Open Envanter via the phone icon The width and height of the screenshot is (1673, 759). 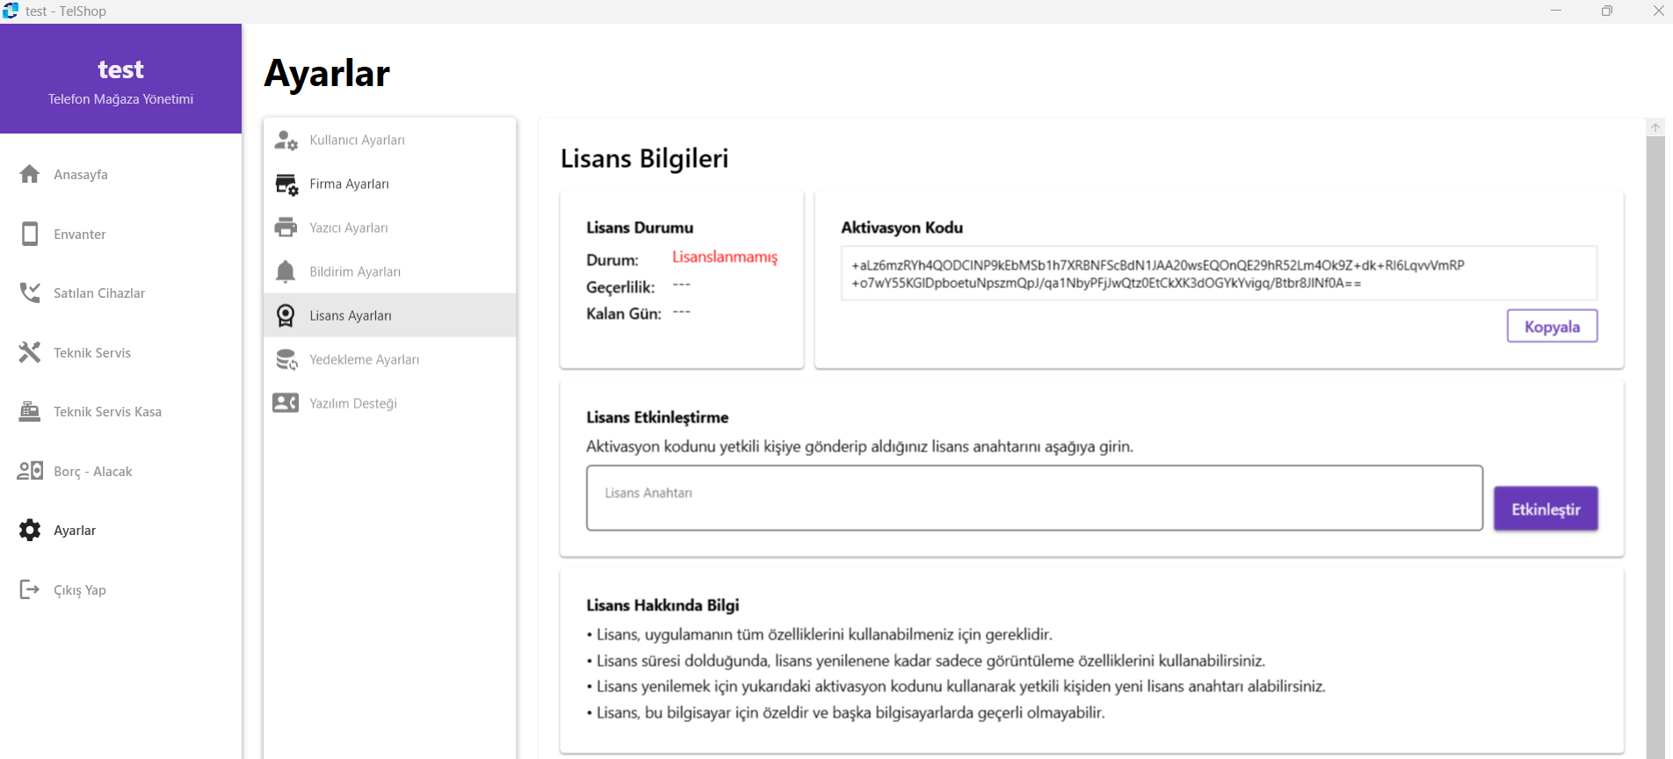[x=30, y=234]
